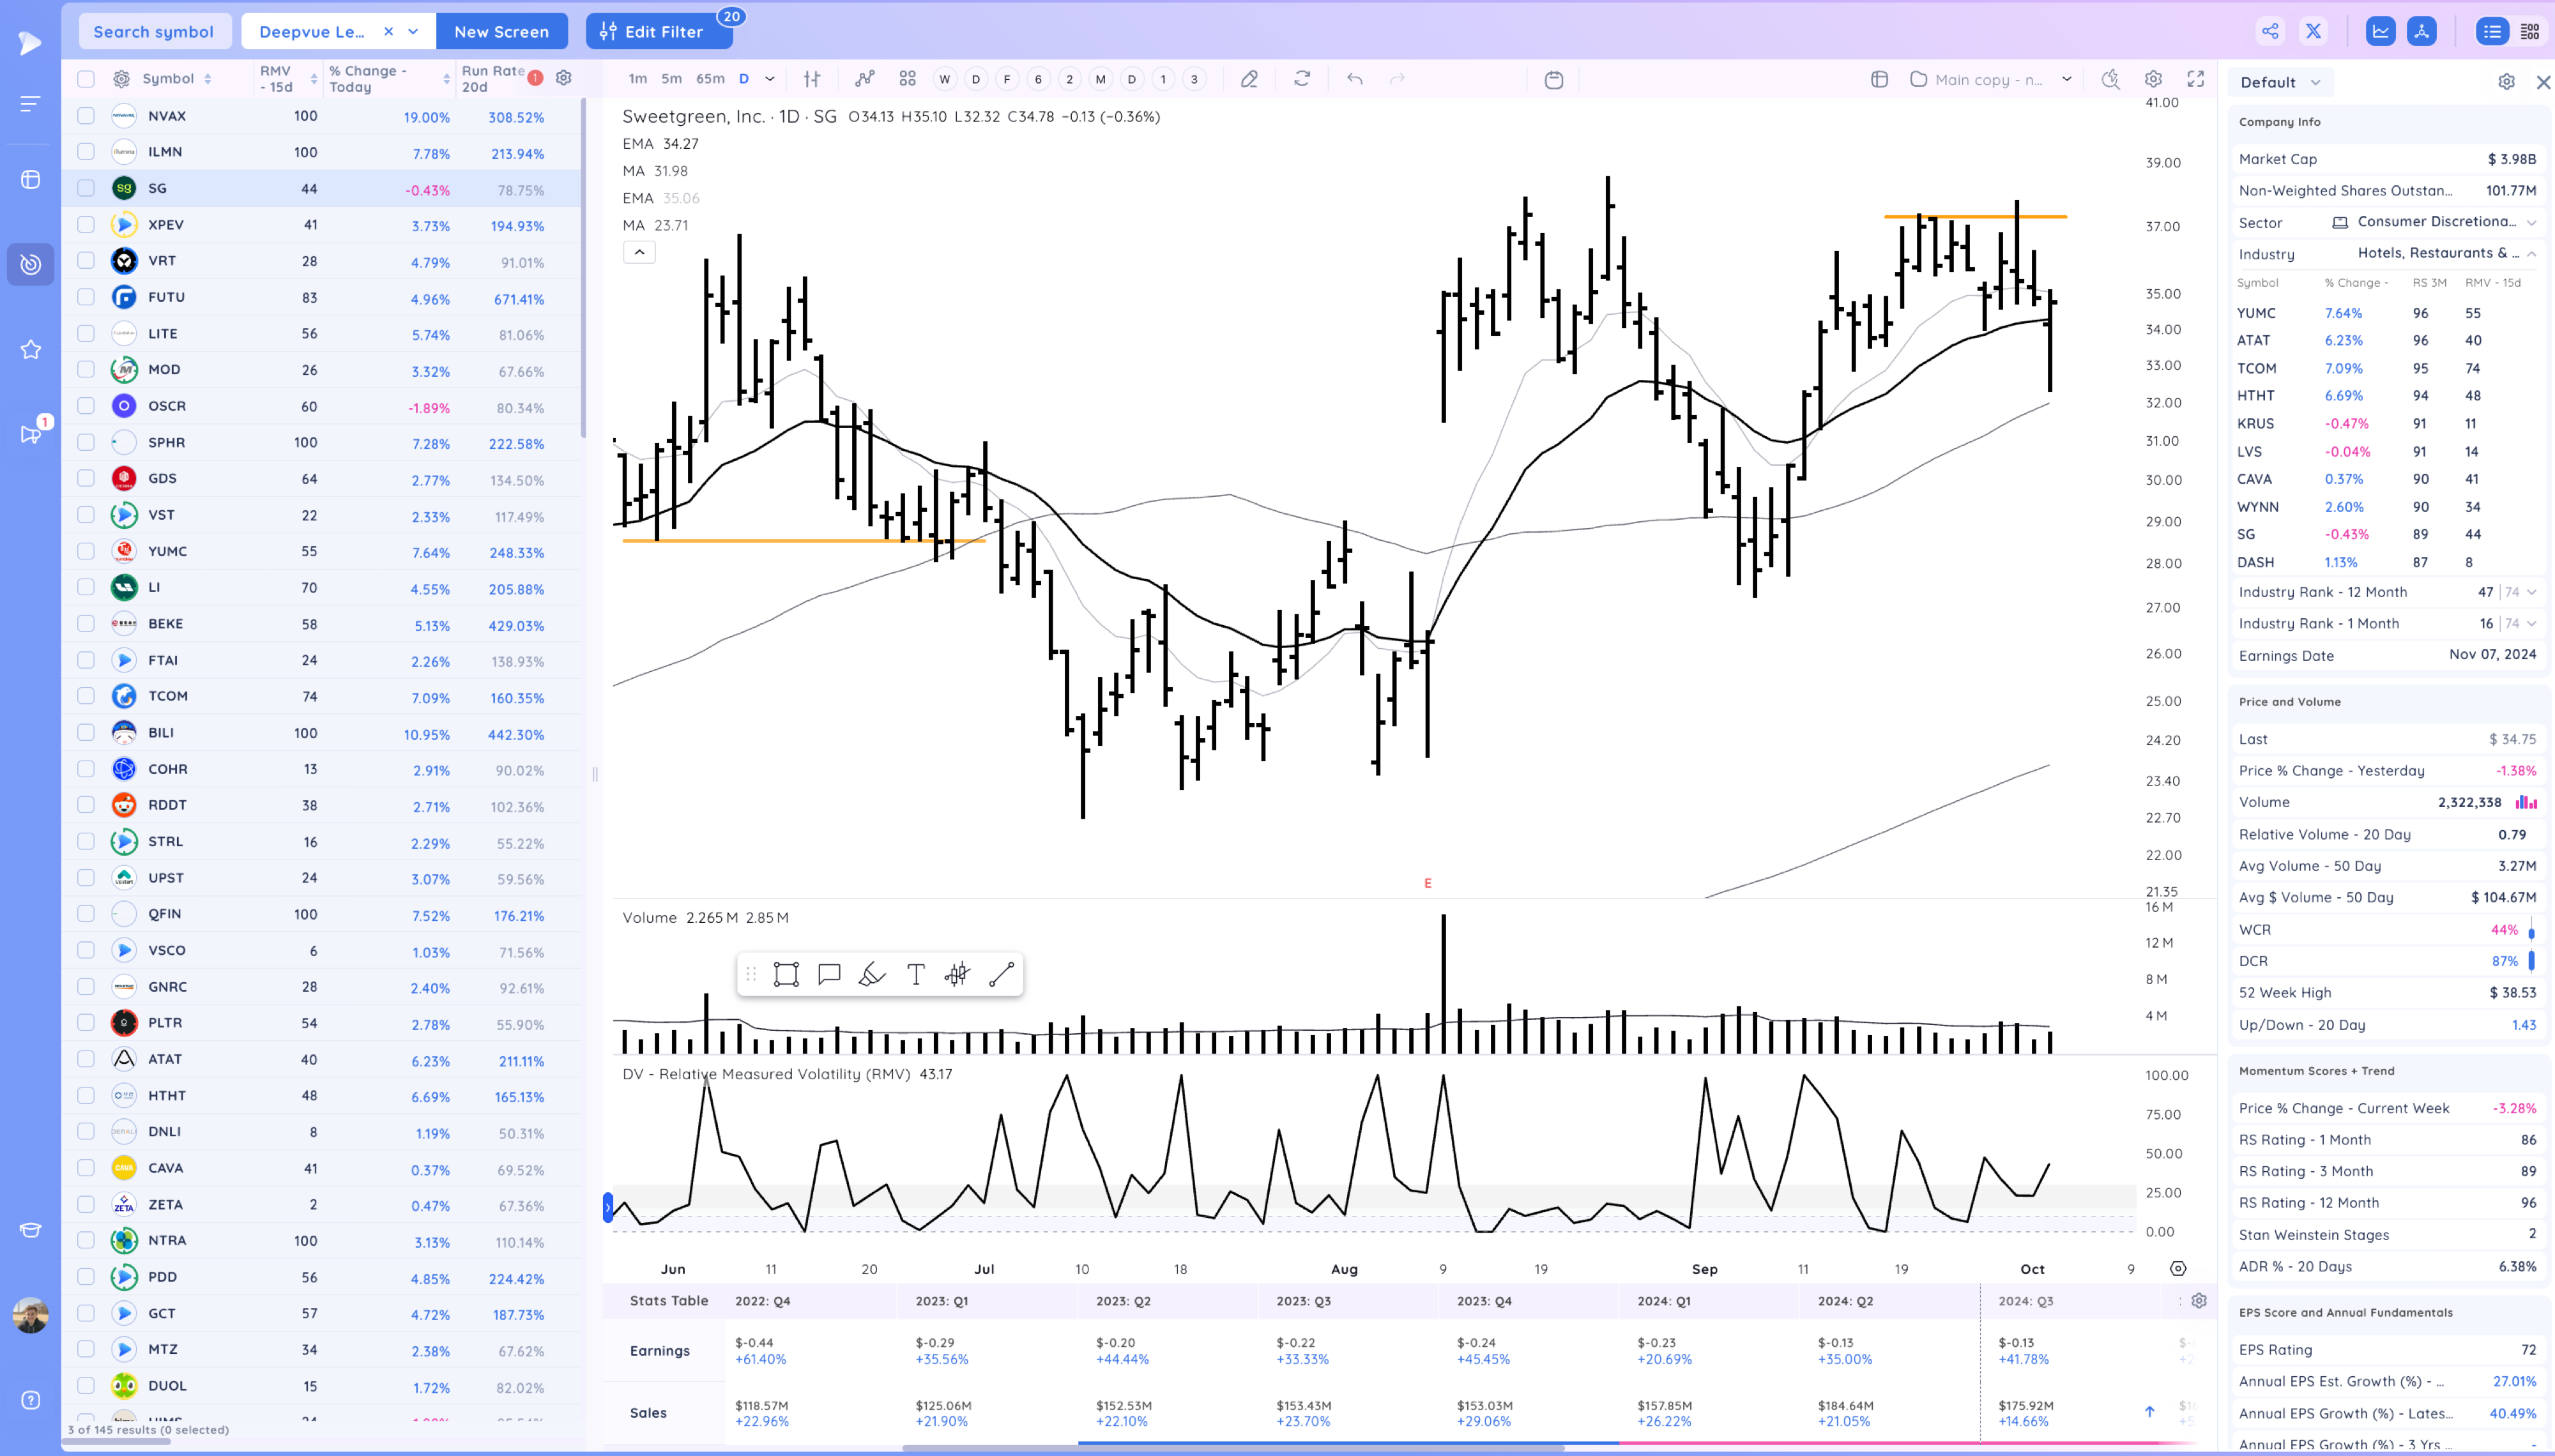The height and width of the screenshot is (1456, 2555).
Task: Enter chart fullscreen mode
Action: (2196, 79)
